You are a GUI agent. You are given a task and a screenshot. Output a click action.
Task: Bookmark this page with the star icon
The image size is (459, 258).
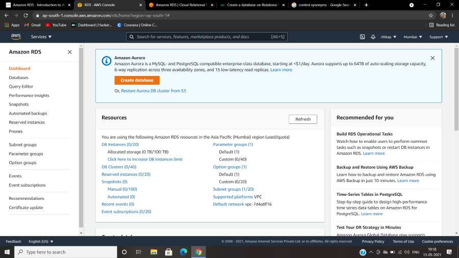[x=430, y=15]
